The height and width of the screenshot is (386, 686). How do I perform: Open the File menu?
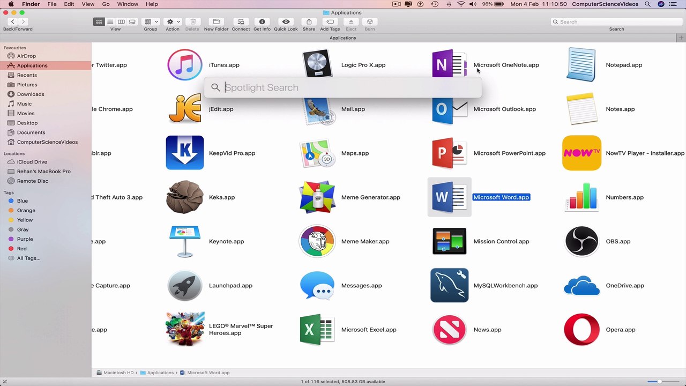tap(52, 4)
